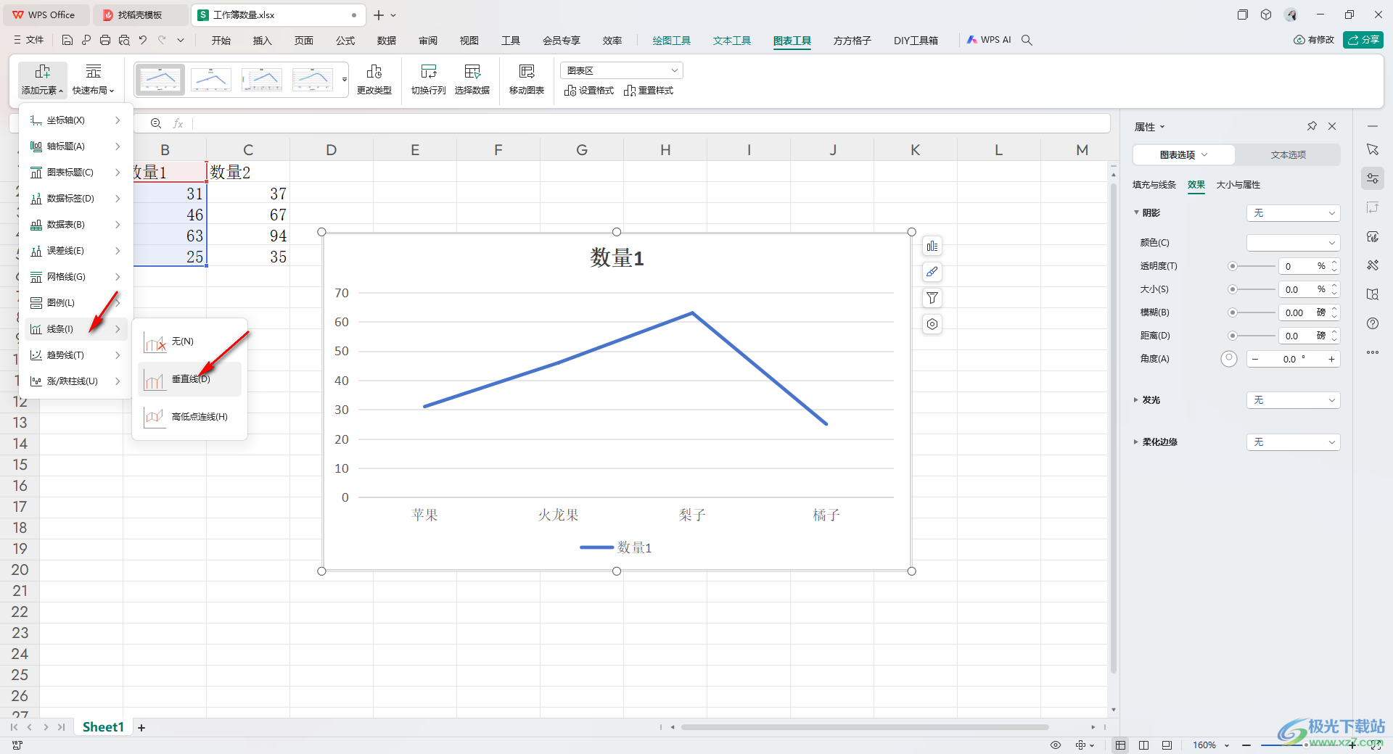Click the Share button

(x=1363, y=40)
